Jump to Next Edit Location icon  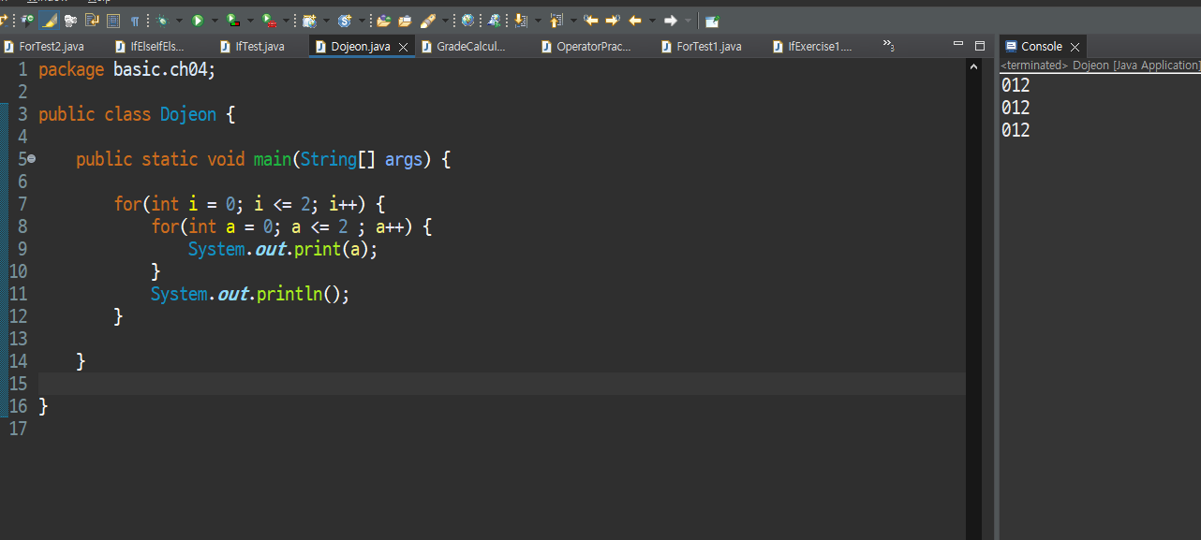pos(613,21)
